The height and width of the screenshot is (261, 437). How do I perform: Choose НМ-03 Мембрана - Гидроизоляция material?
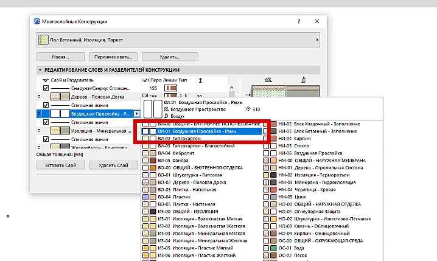click(x=323, y=182)
